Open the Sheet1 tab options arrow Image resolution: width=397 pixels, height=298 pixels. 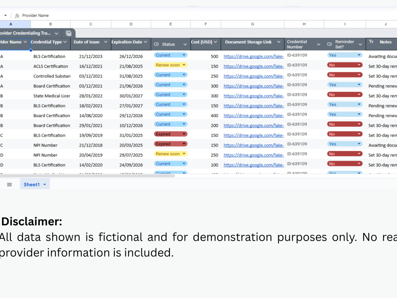[x=44, y=184]
